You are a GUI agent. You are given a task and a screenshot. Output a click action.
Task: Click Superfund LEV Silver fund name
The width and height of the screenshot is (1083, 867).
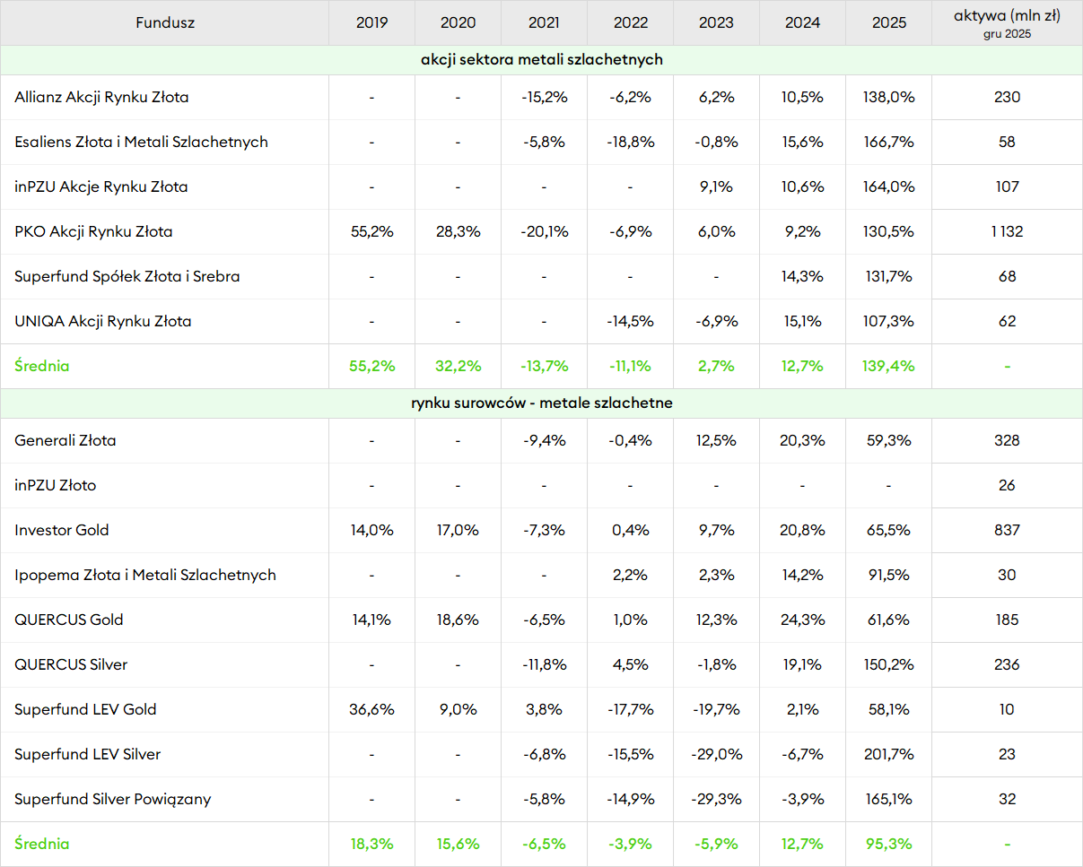[87, 754]
